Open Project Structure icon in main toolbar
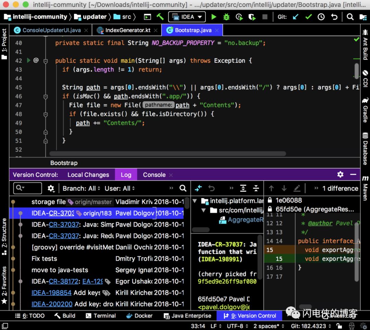Screen dimensions: 370x330 (x=363, y=17)
